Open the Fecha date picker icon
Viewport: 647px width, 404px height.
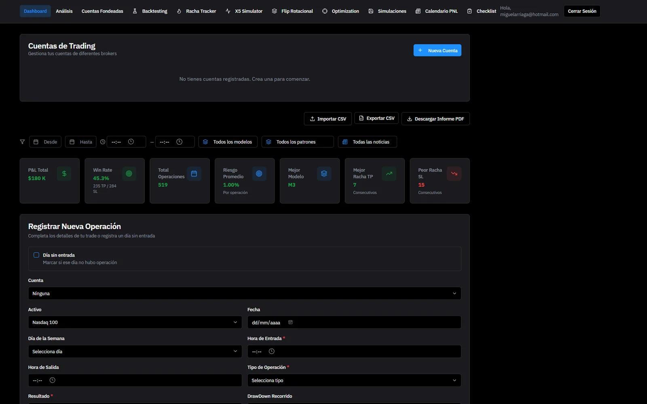290,322
